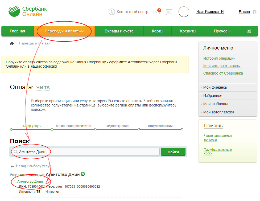The height and width of the screenshot is (201, 260).
Task: Click the Личное меню heading
Action: [x=218, y=48]
